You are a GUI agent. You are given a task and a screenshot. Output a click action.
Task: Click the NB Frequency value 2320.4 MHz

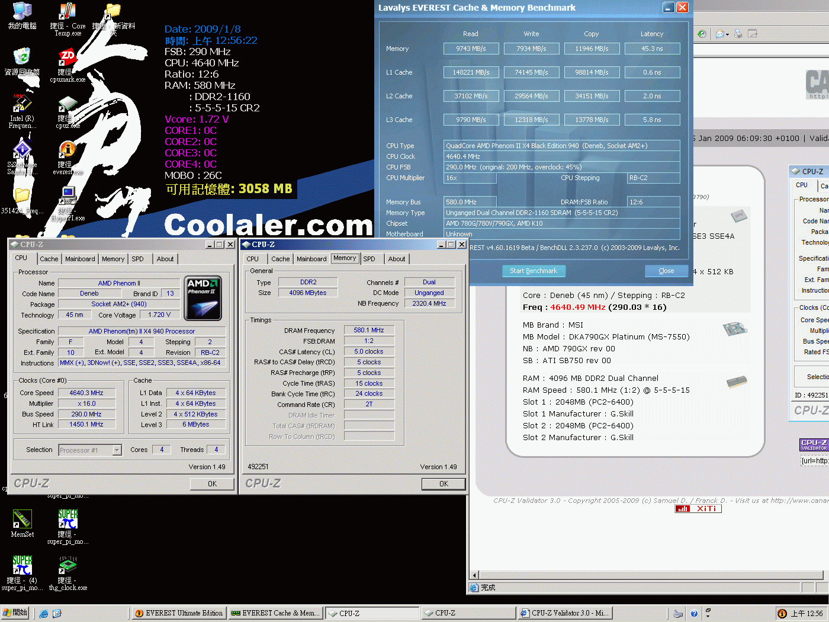pos(429,303)
